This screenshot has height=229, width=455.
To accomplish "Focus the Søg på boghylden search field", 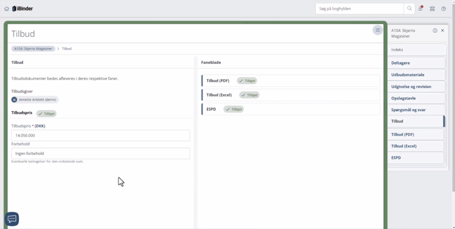I will [x=360, y=9].
